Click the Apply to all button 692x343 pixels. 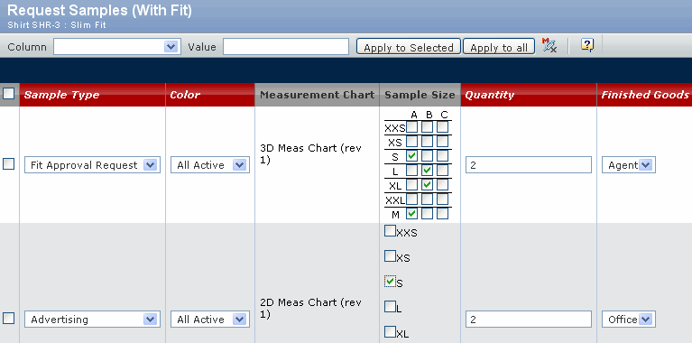[499, 47]
